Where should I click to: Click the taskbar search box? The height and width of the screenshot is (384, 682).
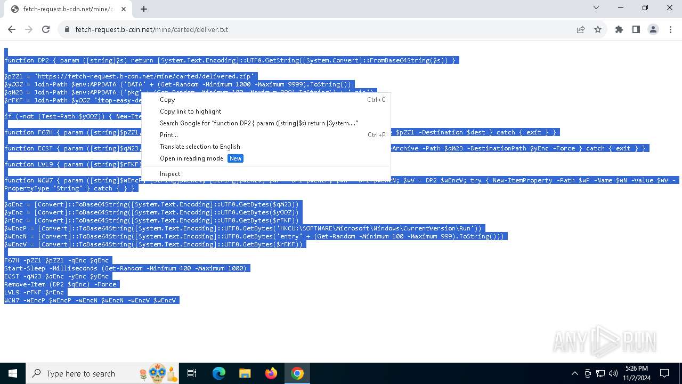(102, 373)
